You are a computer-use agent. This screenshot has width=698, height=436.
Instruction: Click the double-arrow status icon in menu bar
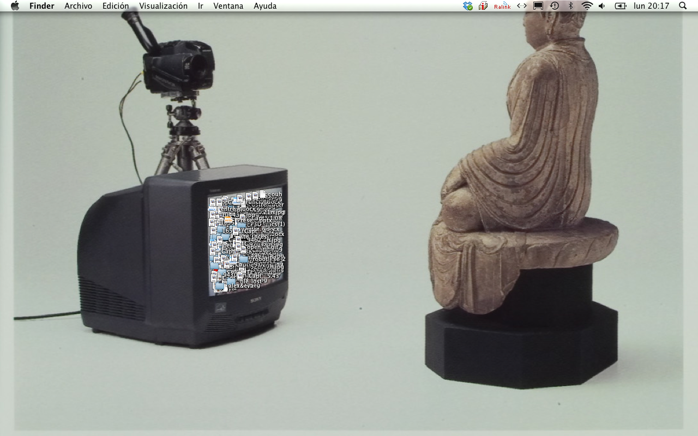click(x=522, y=6)
